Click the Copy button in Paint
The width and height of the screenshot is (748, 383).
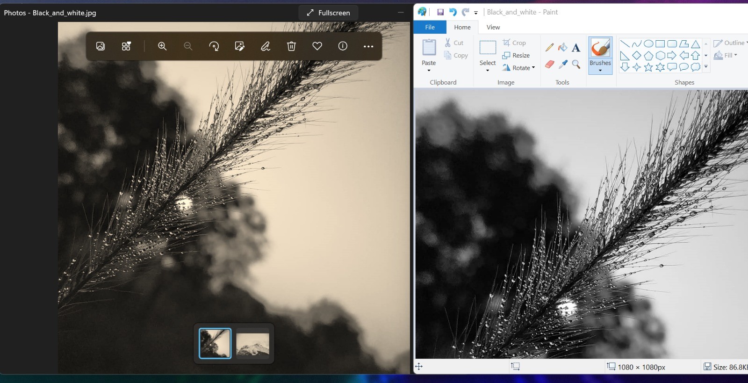coord(456,55)
